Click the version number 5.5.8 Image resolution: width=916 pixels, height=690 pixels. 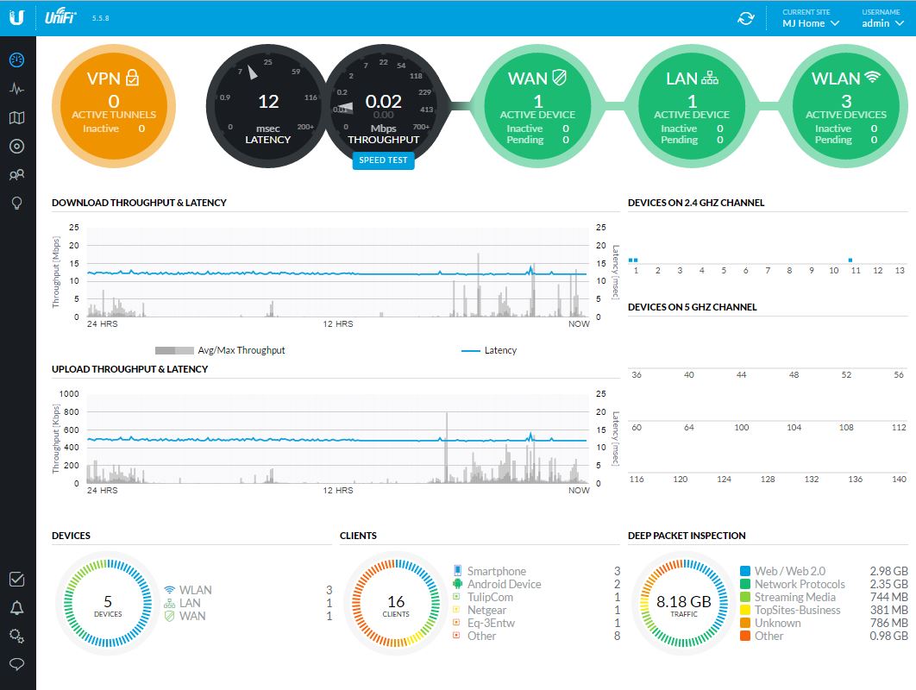click(100, 18)
